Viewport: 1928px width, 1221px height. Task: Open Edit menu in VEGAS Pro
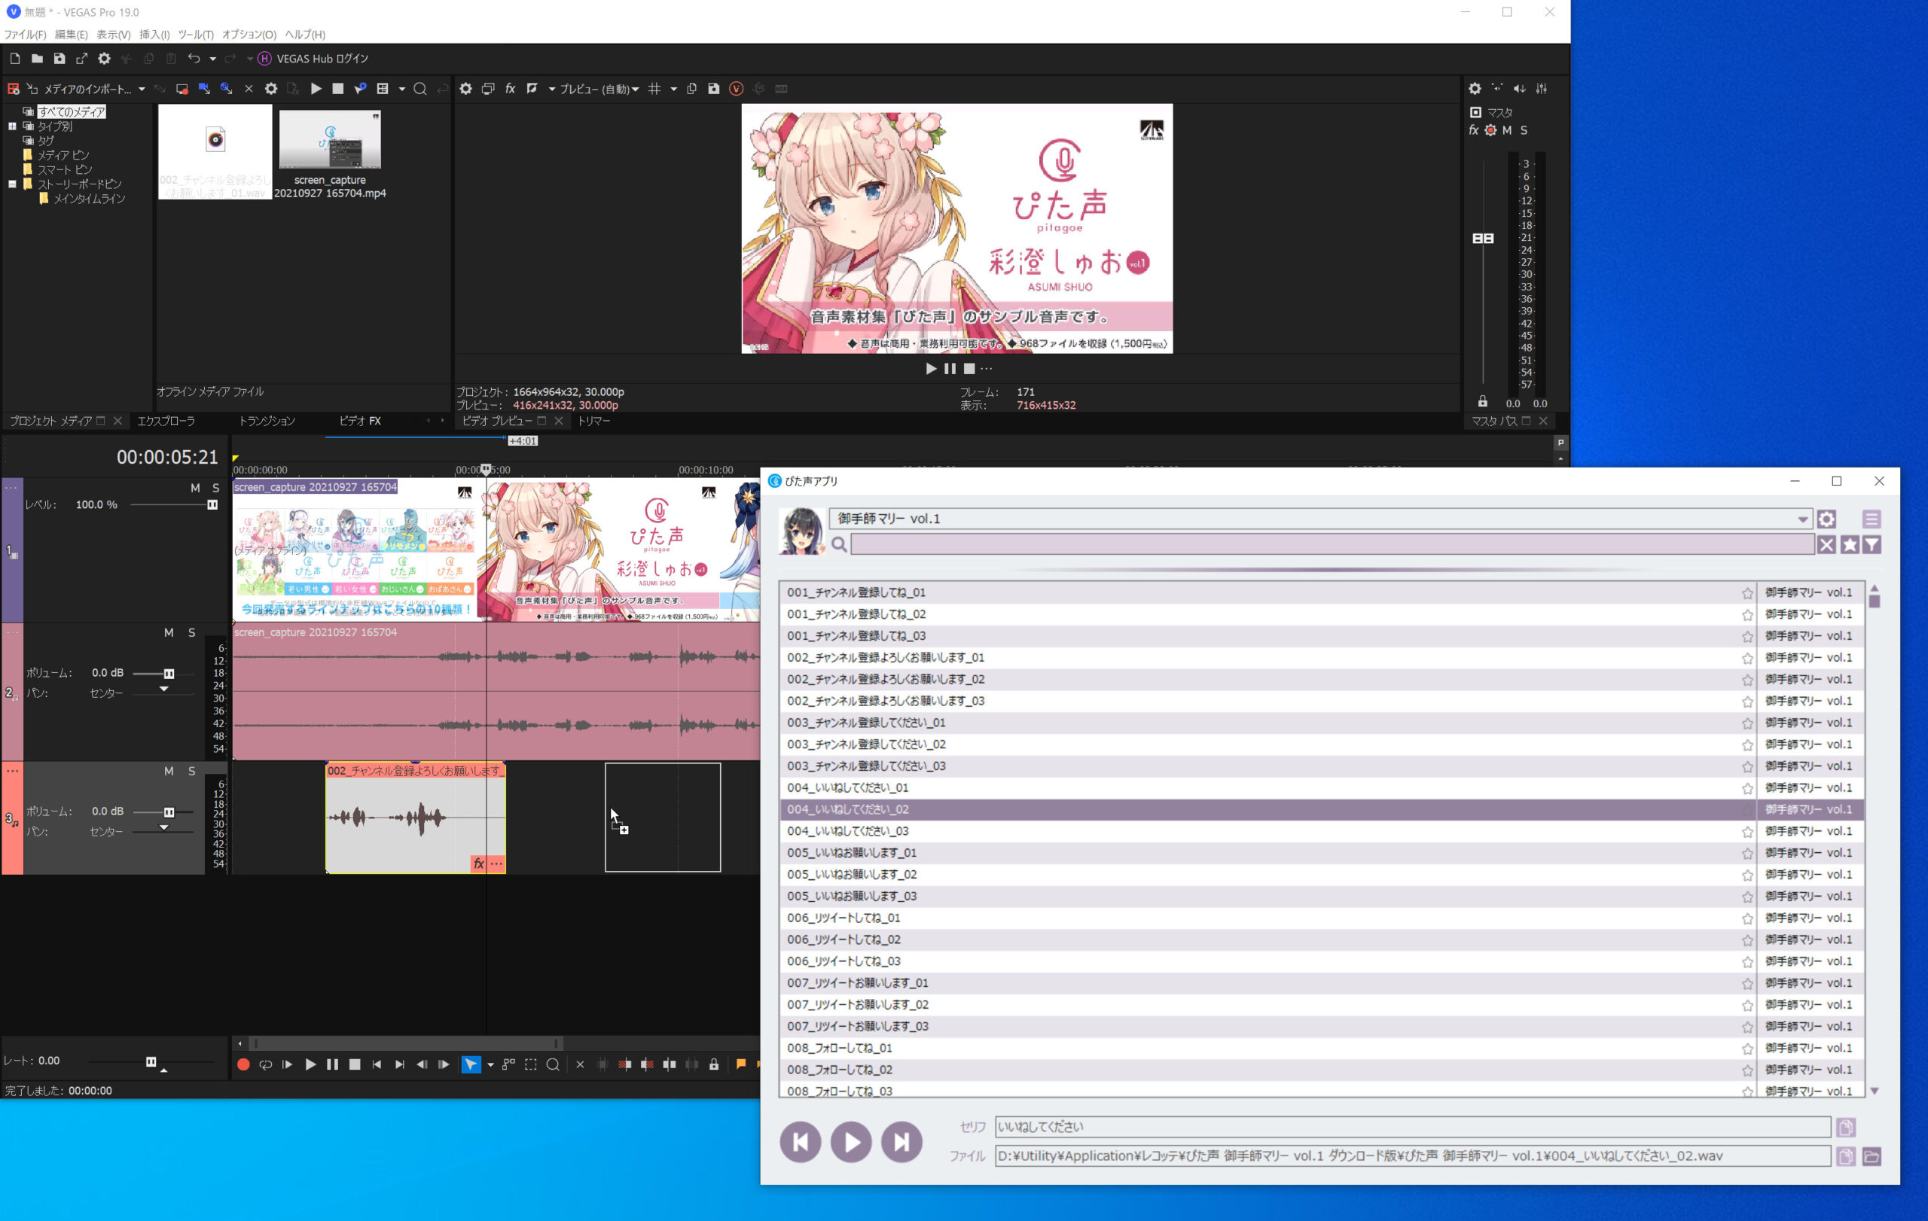coord(72,35)
